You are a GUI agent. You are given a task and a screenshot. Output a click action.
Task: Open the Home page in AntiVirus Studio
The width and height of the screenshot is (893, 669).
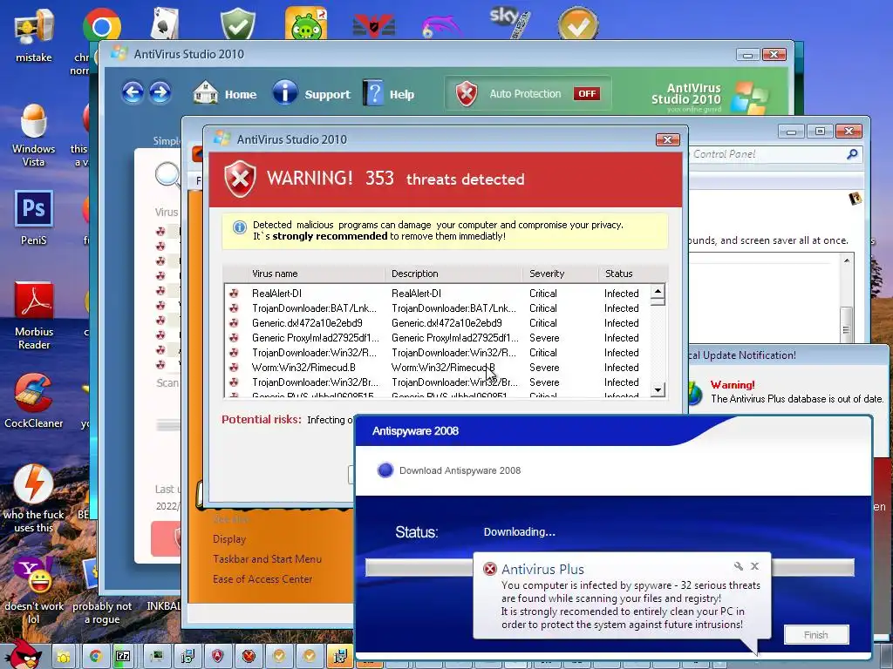[x=225, y=93]
